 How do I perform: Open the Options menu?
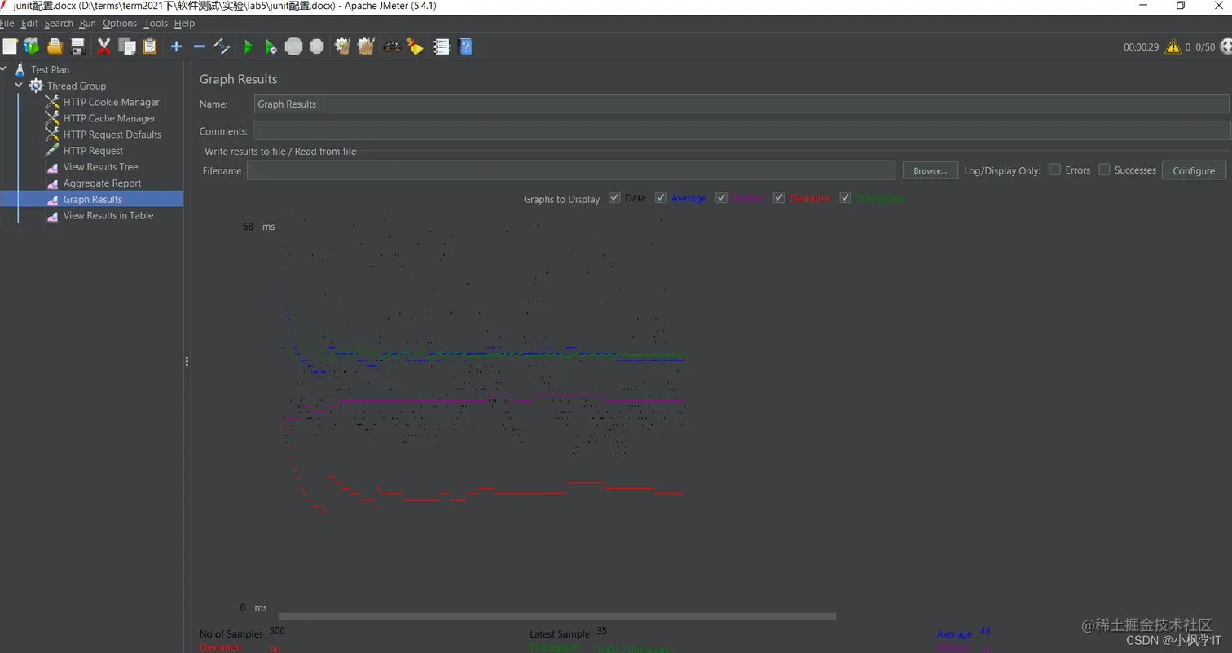click(120, 24)
